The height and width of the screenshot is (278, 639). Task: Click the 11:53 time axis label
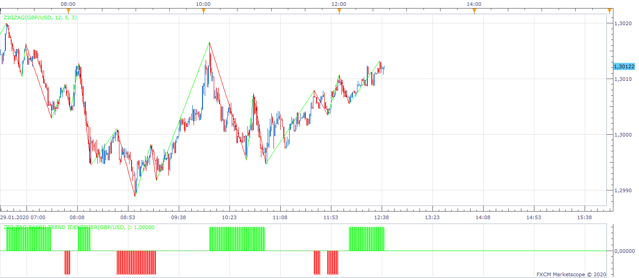point(331,217)
